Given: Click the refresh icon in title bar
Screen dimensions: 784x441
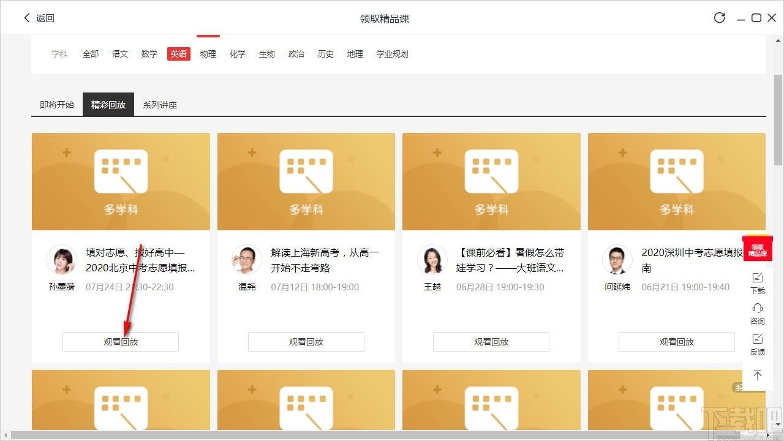Looking at the screenshot, I should 720,18.
